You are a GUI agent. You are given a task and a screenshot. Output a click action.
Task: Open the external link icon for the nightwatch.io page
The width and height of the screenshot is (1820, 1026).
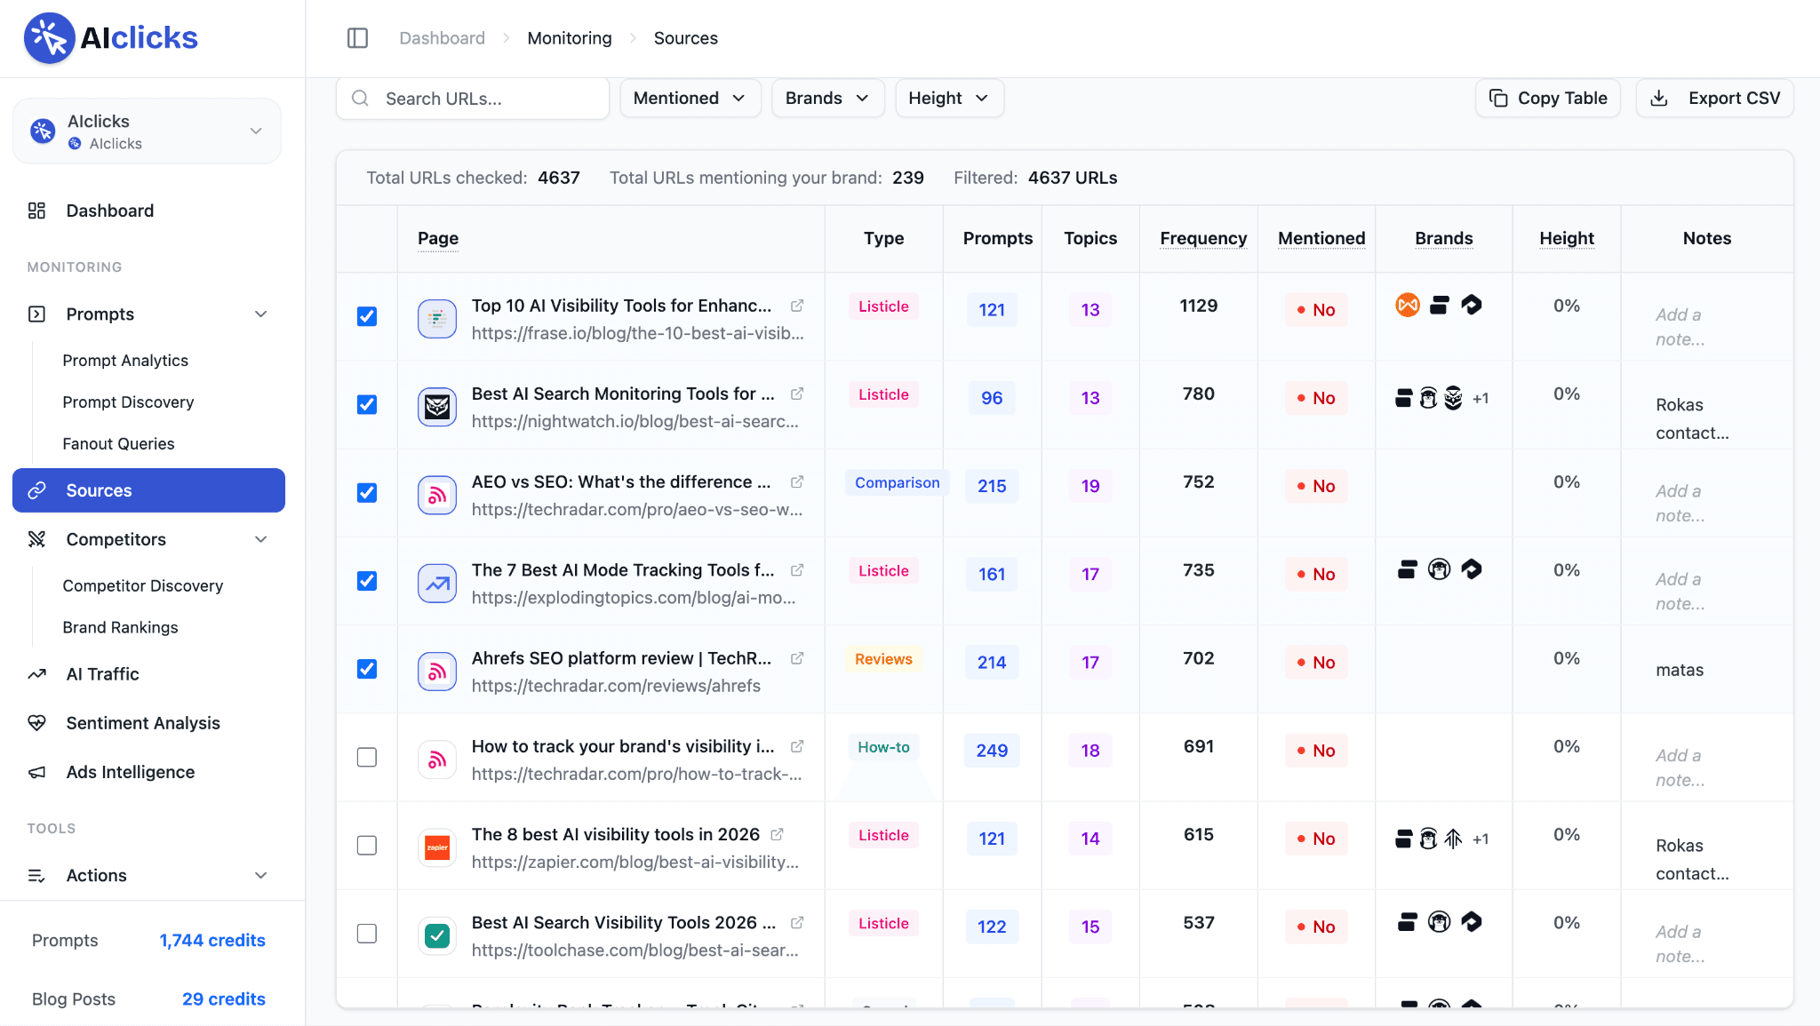coord(797,394)
